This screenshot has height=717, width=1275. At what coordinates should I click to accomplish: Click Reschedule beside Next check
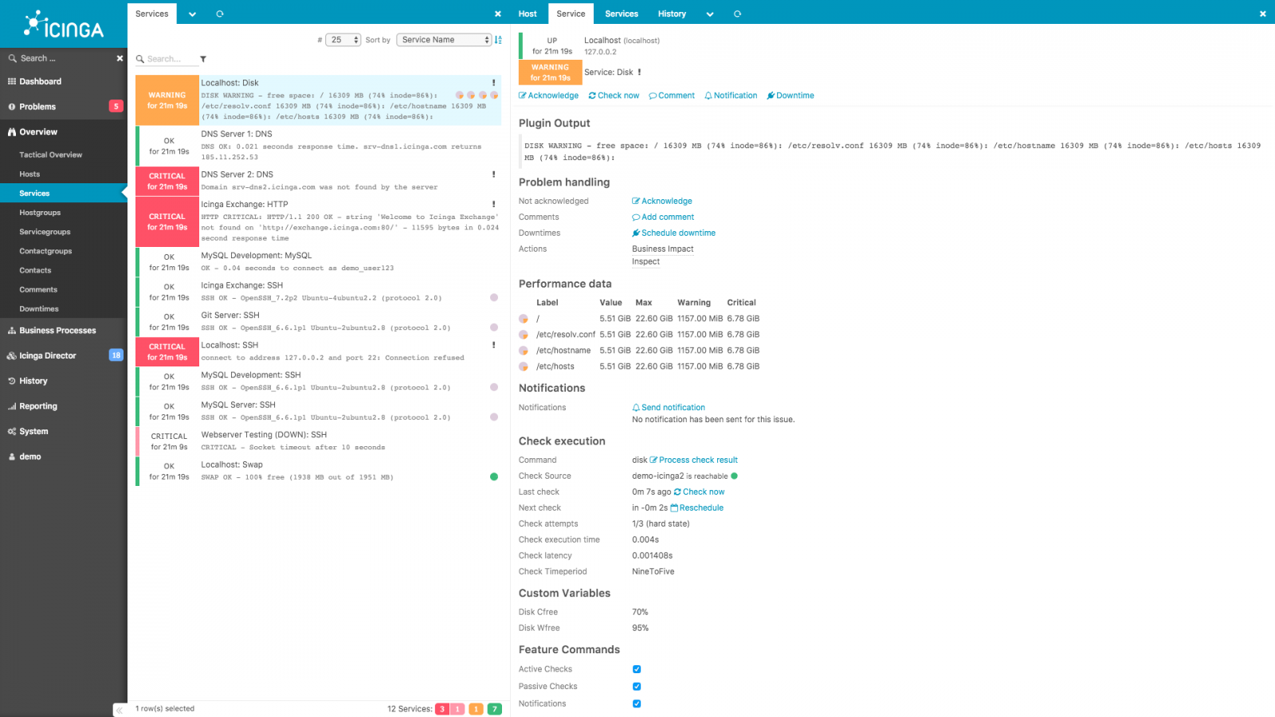coord(697,508)
